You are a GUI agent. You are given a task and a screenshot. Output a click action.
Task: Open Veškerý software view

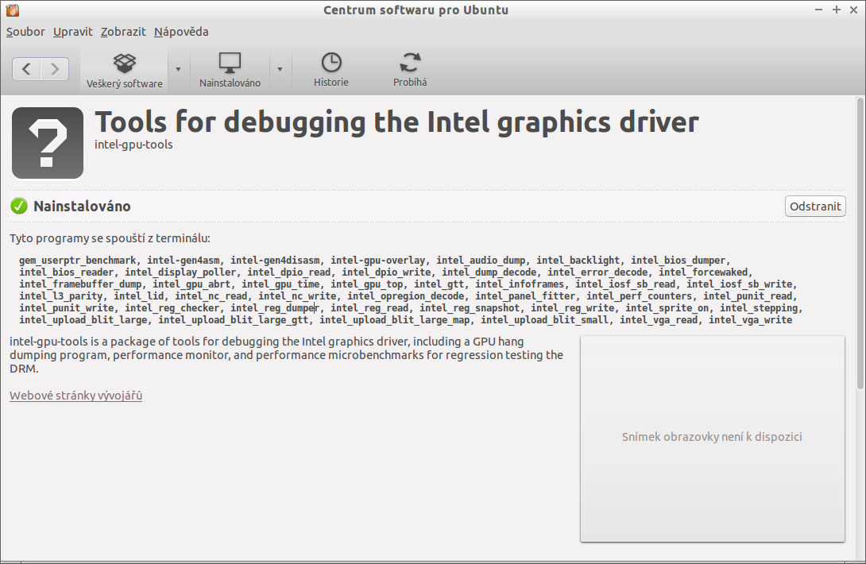click(124, 70)
